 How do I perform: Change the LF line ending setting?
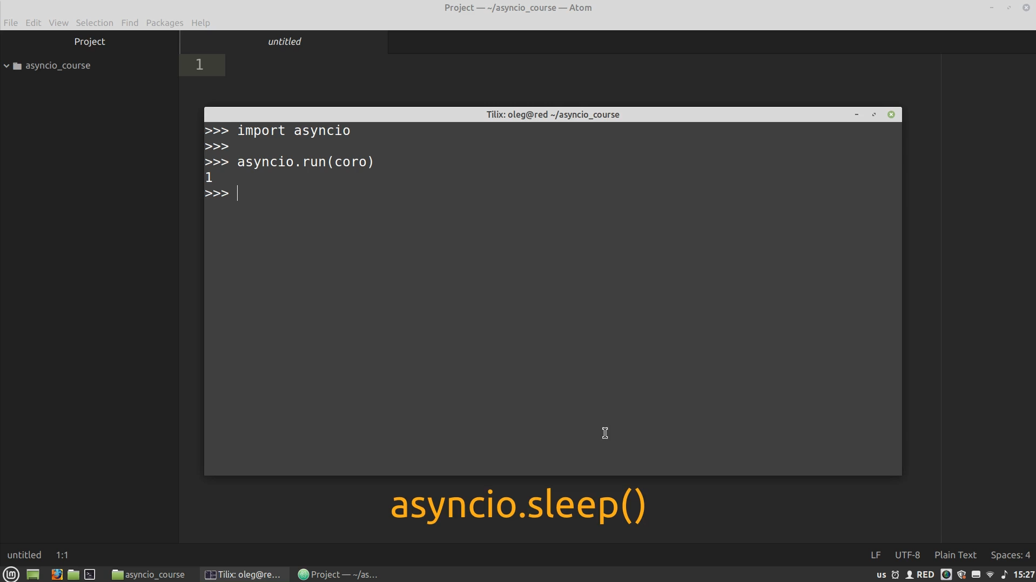(x=876, y=555)
